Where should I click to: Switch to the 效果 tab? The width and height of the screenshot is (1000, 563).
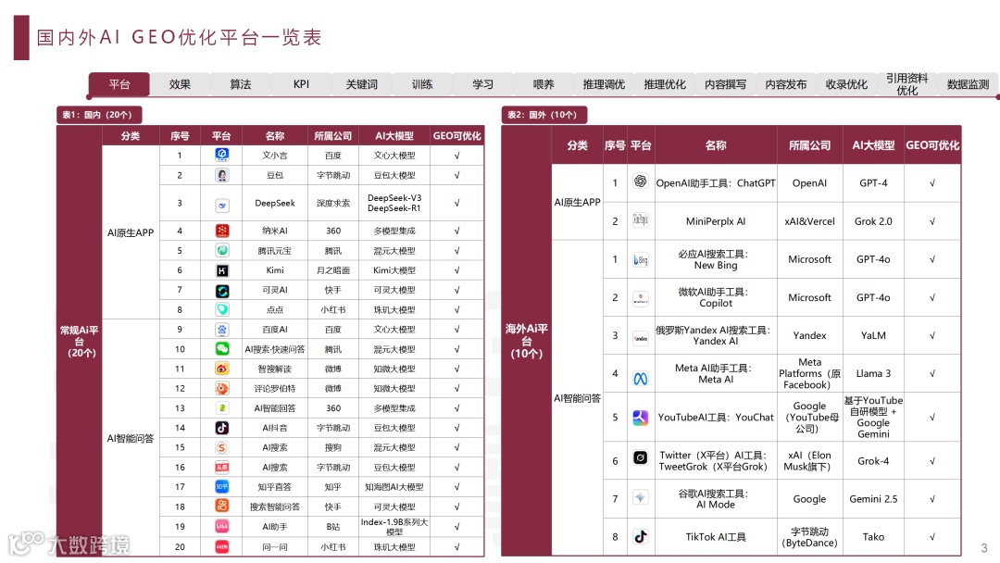(180, 84)
